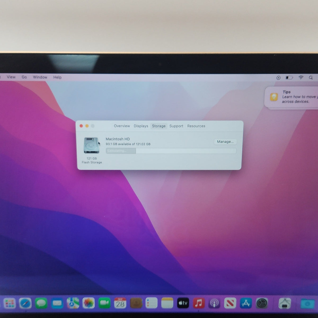Image resolution: width=318 pixels, height=318 pixels.
Task: Open the Help menu
Action: click(58, 77)
